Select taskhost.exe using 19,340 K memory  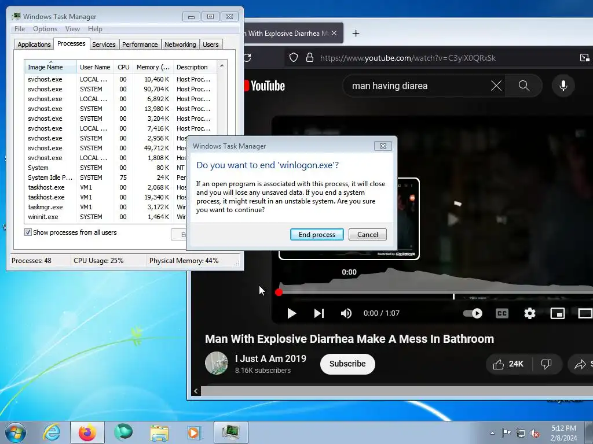[x=106, y=197]
